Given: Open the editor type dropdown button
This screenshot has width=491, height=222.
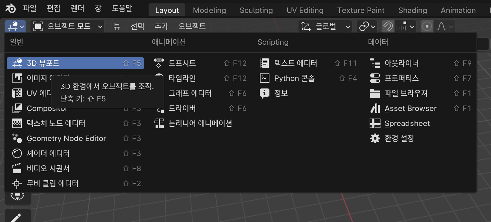Looking at the screenshot, I should (x=16, y=26).
